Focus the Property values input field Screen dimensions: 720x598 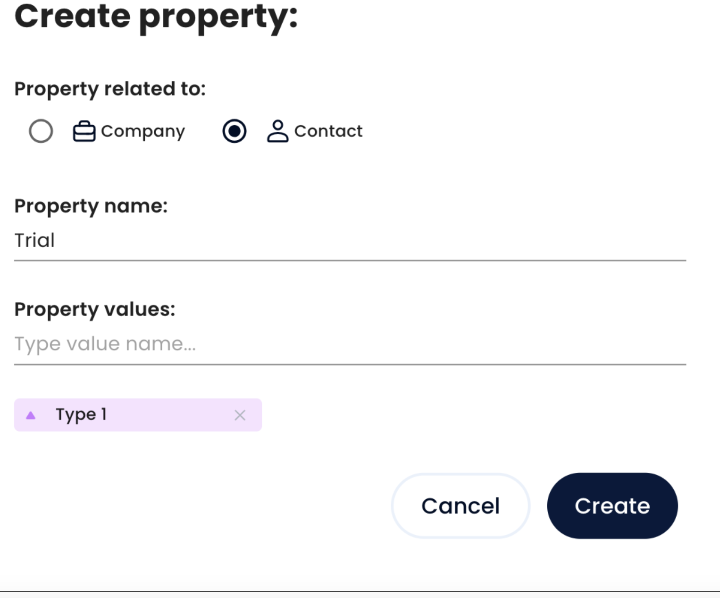click(x=350, y=344)
